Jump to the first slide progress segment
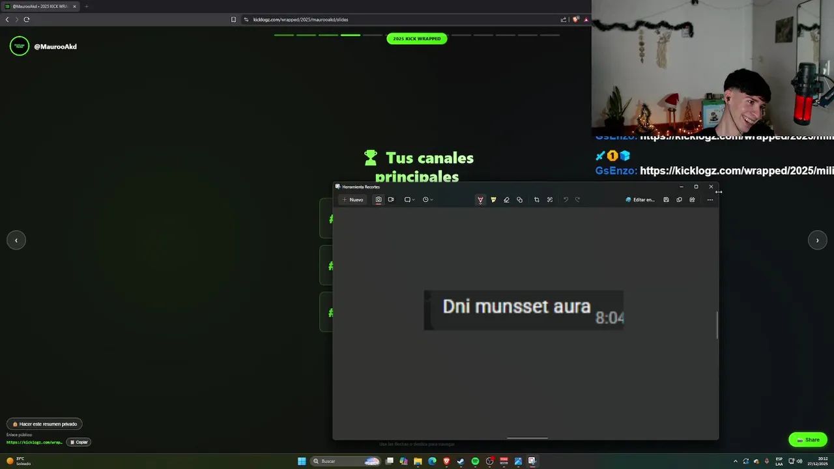This screenshot has height=469, width=834. [284, 35]
